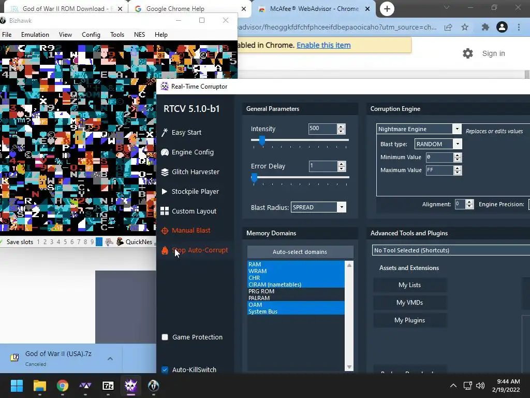Open Bizhawk Config menu
The image size is (530, 398).
coord(91,35)
